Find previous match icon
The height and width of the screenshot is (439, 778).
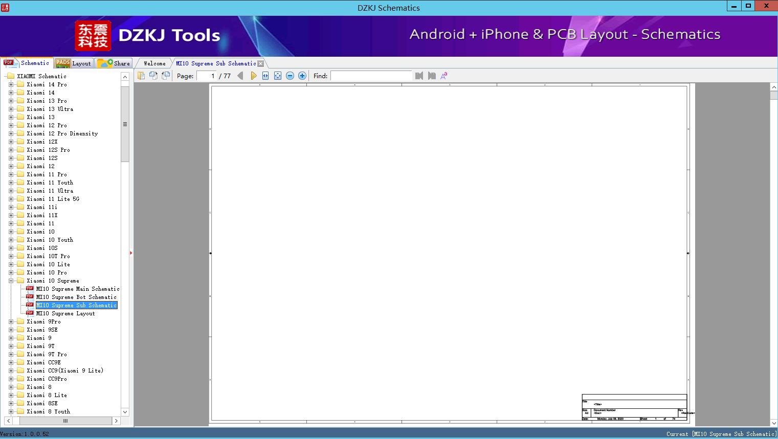click(419, 76)
